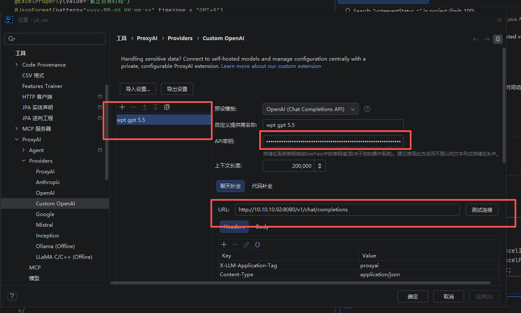521x313 pixels.
Task: Cancel with 取消 button
Action: [449, 296]
